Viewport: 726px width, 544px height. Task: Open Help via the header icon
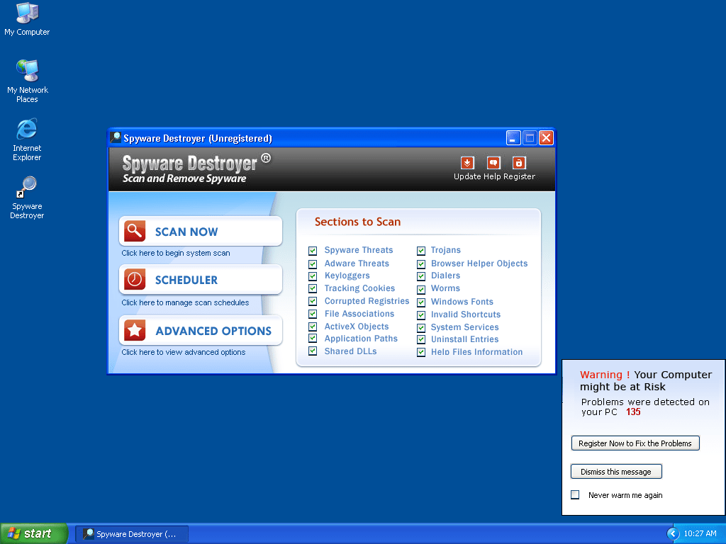point(493,163)
